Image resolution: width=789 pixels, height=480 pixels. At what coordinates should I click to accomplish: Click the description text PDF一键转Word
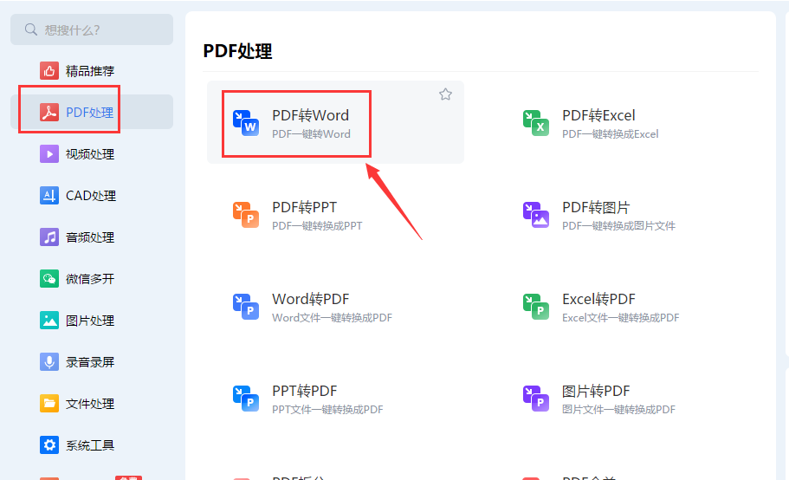click(x=311, y=134)
